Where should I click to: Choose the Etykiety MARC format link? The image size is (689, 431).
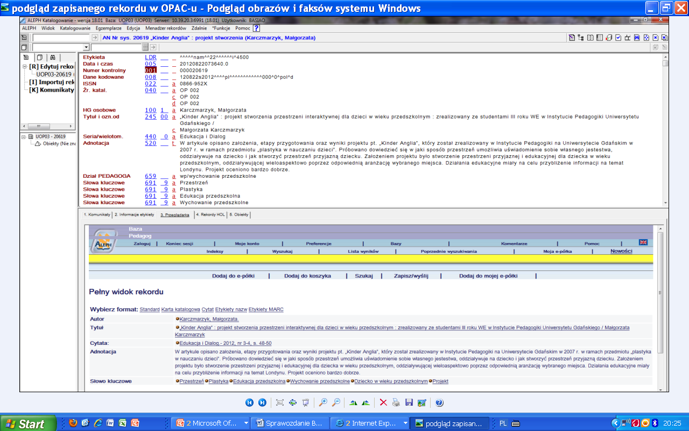(x=266, y=309)
